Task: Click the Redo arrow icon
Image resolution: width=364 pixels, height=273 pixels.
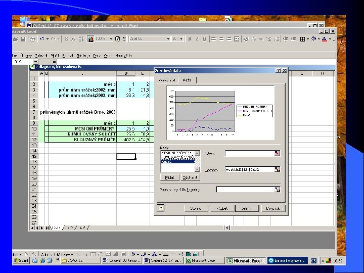Action: tap(54, 39)
